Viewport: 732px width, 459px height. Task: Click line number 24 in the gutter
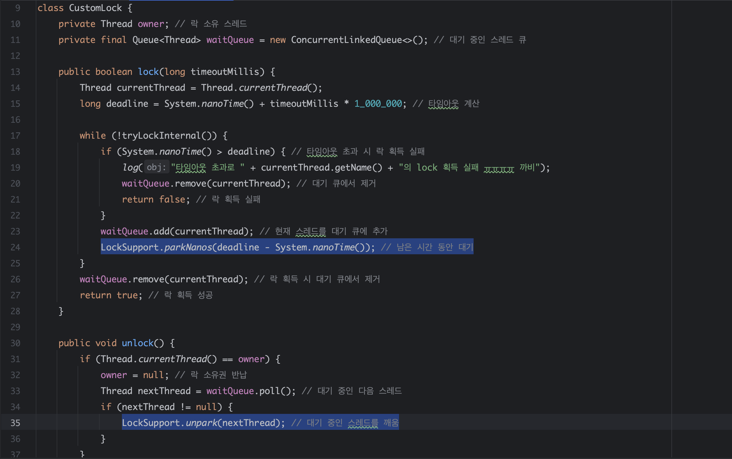pyautogui.click(x=15, y=247)
